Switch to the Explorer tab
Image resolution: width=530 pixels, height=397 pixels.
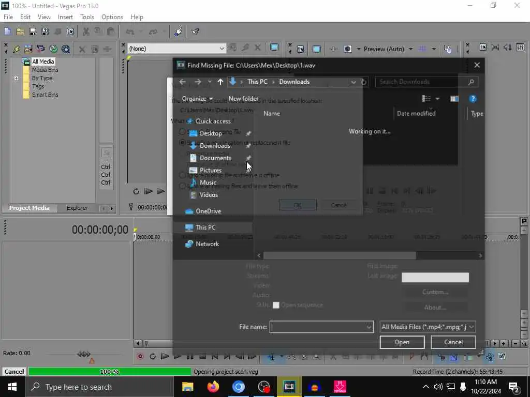click(x=77, y=208)
